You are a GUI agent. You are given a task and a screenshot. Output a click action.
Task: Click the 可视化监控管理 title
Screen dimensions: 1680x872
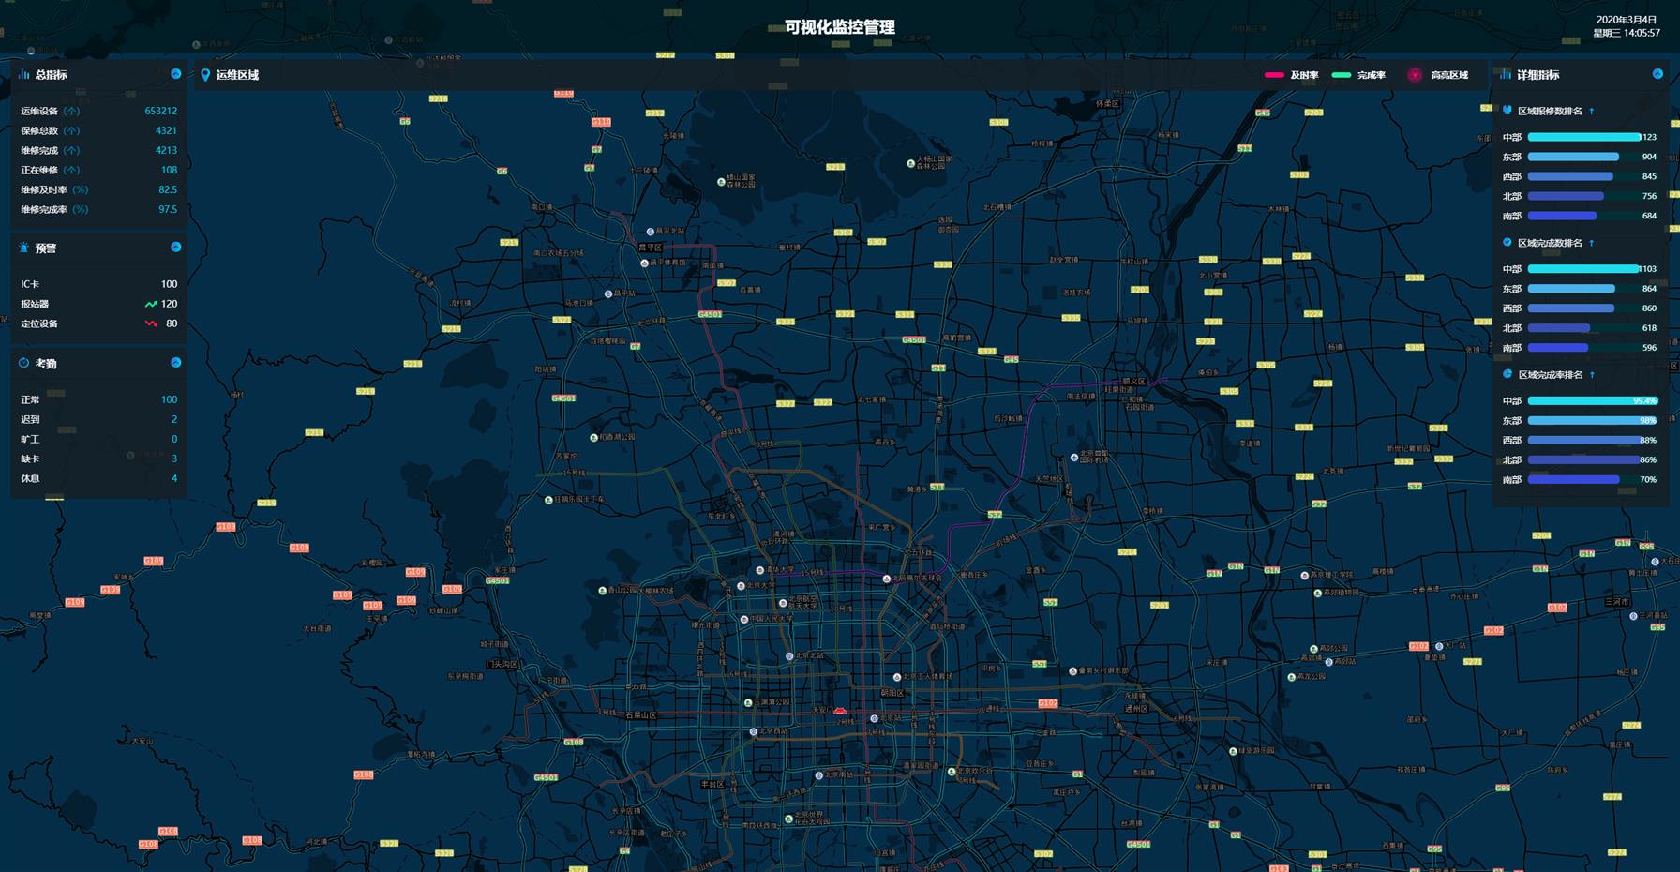coord(840,27)
